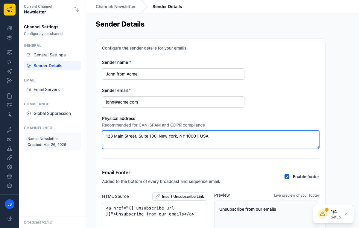Image resolution: width=359 pixels, height=228 pixels.
Task: Open the team group icon above JS avatar
Action: pyautogui.click(x=10, y=186)
